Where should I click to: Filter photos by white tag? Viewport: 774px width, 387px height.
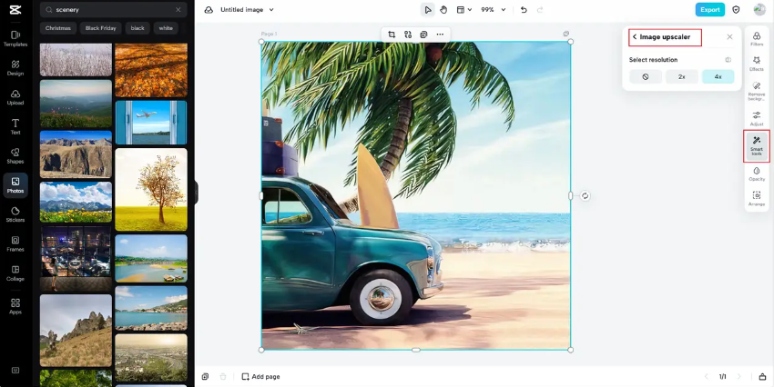[x=166, y=28]
